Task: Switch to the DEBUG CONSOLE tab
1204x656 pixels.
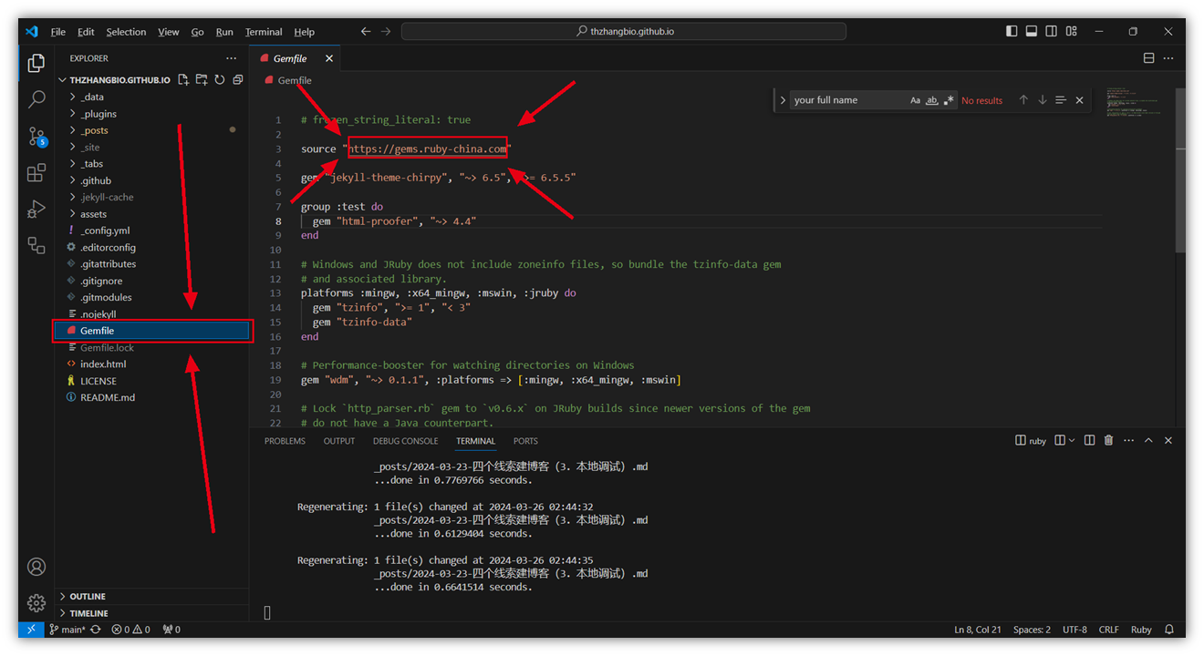Action: [x=405, y=441]
